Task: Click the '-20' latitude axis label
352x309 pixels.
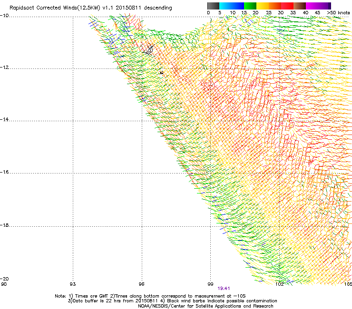Action: 4,279
